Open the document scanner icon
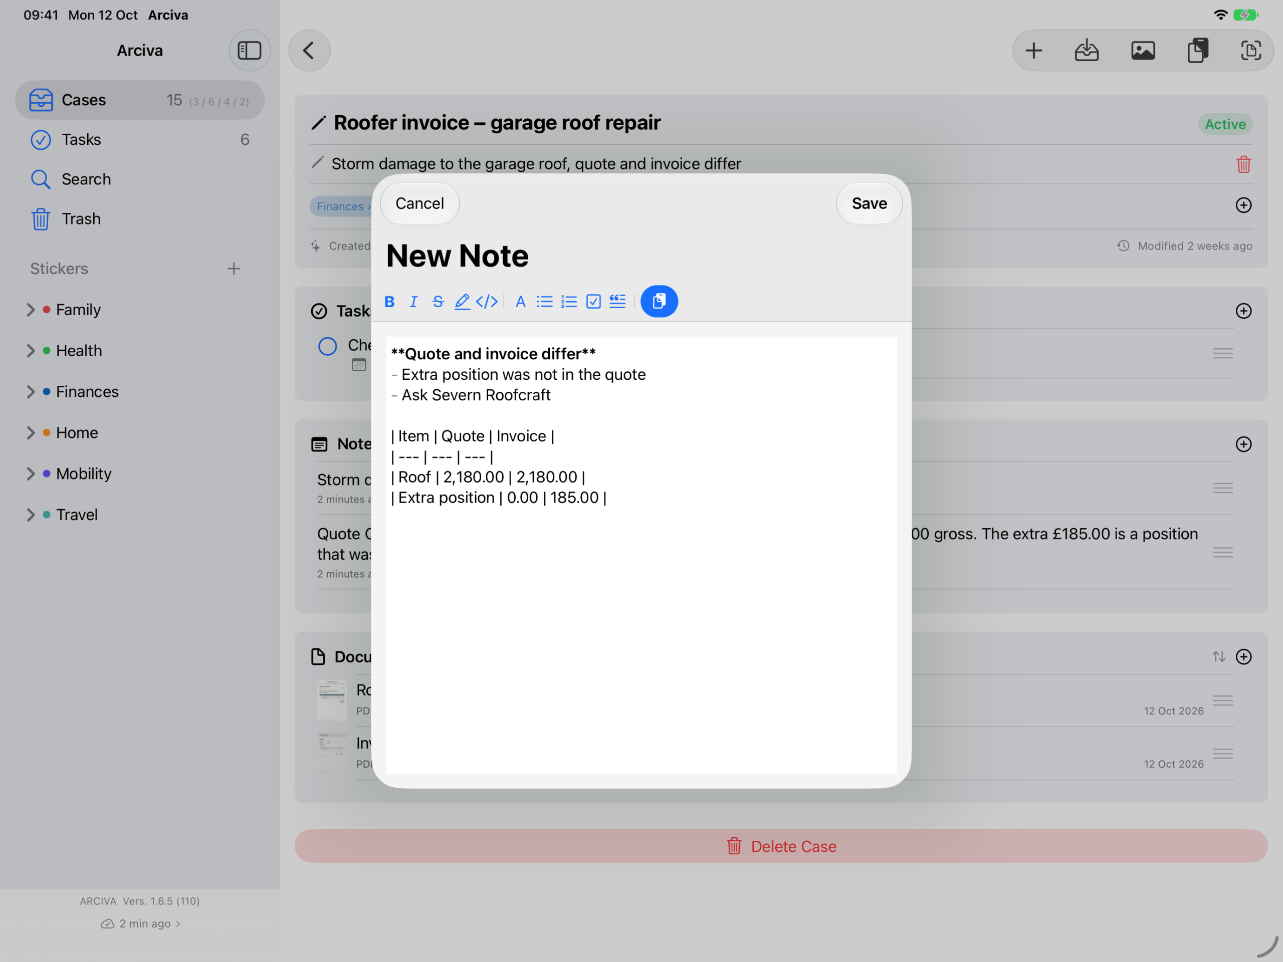This screenshot has height=962, width=1283. click(x=1250, y=51)
